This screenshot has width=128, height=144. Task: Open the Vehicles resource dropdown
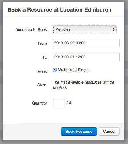[x=85, y=29]
